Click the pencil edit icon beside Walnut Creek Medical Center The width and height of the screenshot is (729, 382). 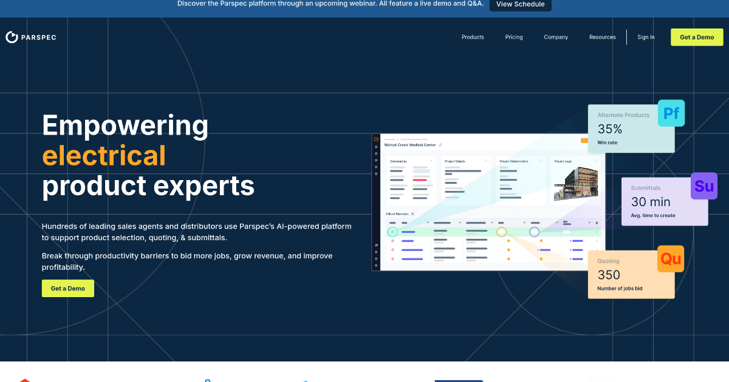440,145
